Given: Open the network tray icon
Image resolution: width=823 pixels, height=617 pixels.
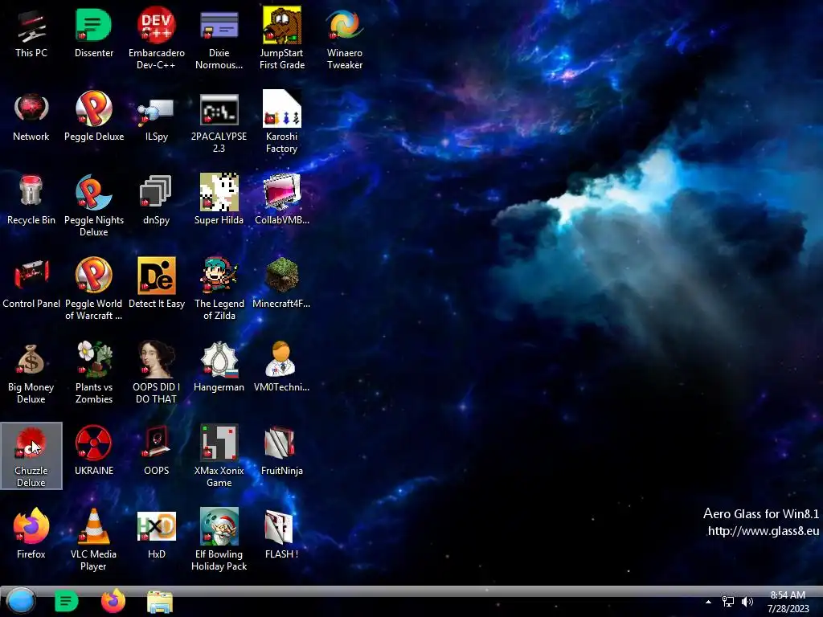Looking at the screenshot, I should click(x=727, y=602).
